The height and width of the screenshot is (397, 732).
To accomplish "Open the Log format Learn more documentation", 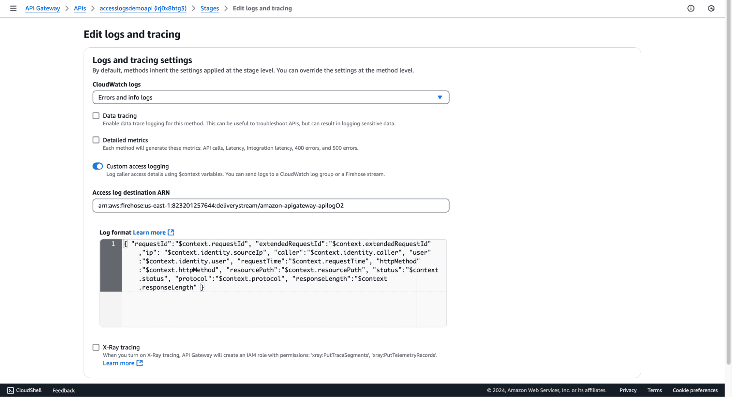I will point(149,232).
